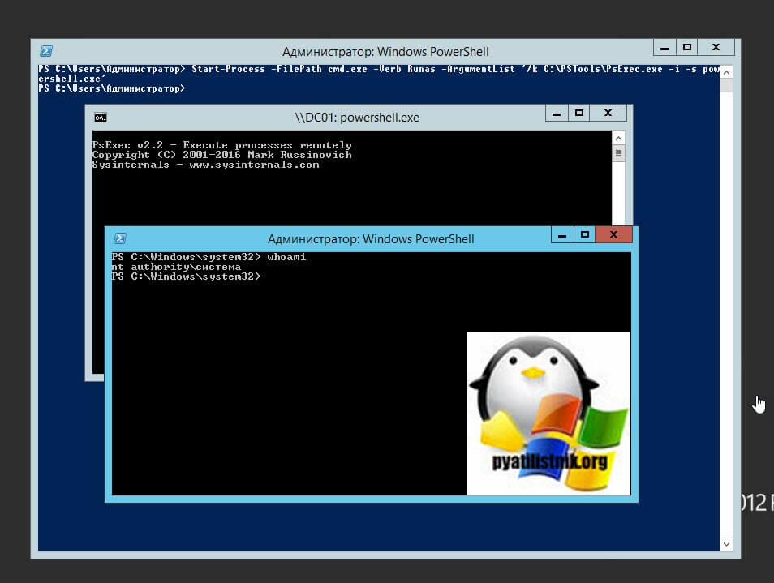Close the \\DC01: powershell.exe window
This screenshot has width=774, height=583.
coord(608,113)
